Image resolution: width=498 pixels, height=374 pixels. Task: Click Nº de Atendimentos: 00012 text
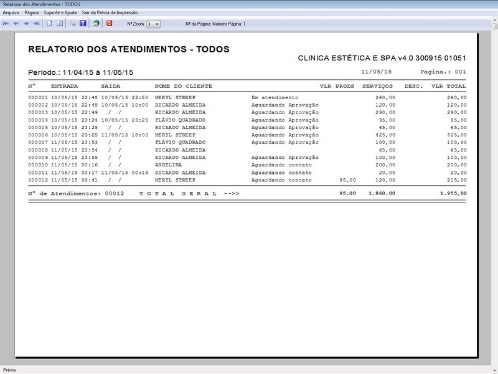[76, 193]
